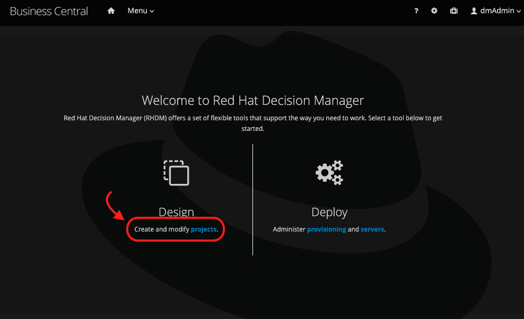The width and height of the screenshot is (524, 319).
Task: Select the Design heading
Action: (176, 212)
